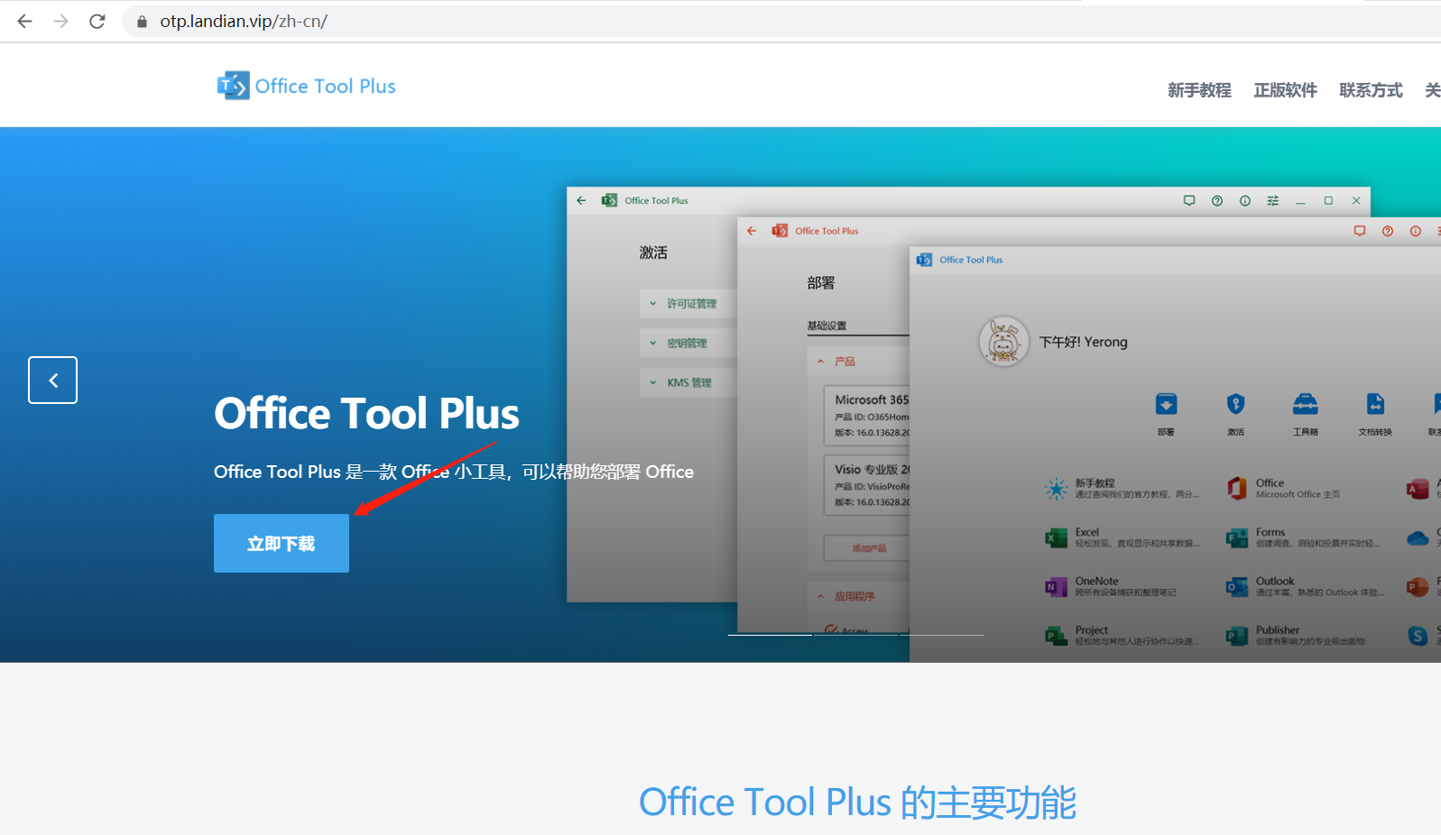The height and width of the screenshot is (835, 1441).
Task: Click the OneNote app icon
Action: (1056, 587)
